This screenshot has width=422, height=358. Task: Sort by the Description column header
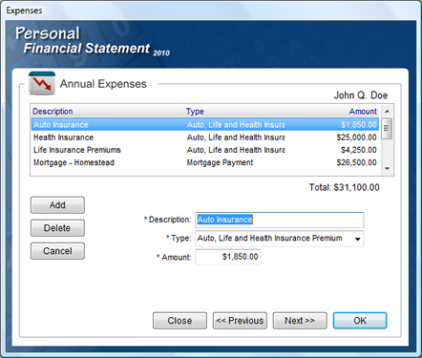click(x=53, y=112)
